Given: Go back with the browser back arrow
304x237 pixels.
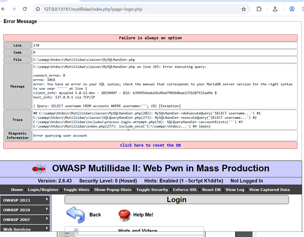Looking at the screenshot, I should coord(3,9).
